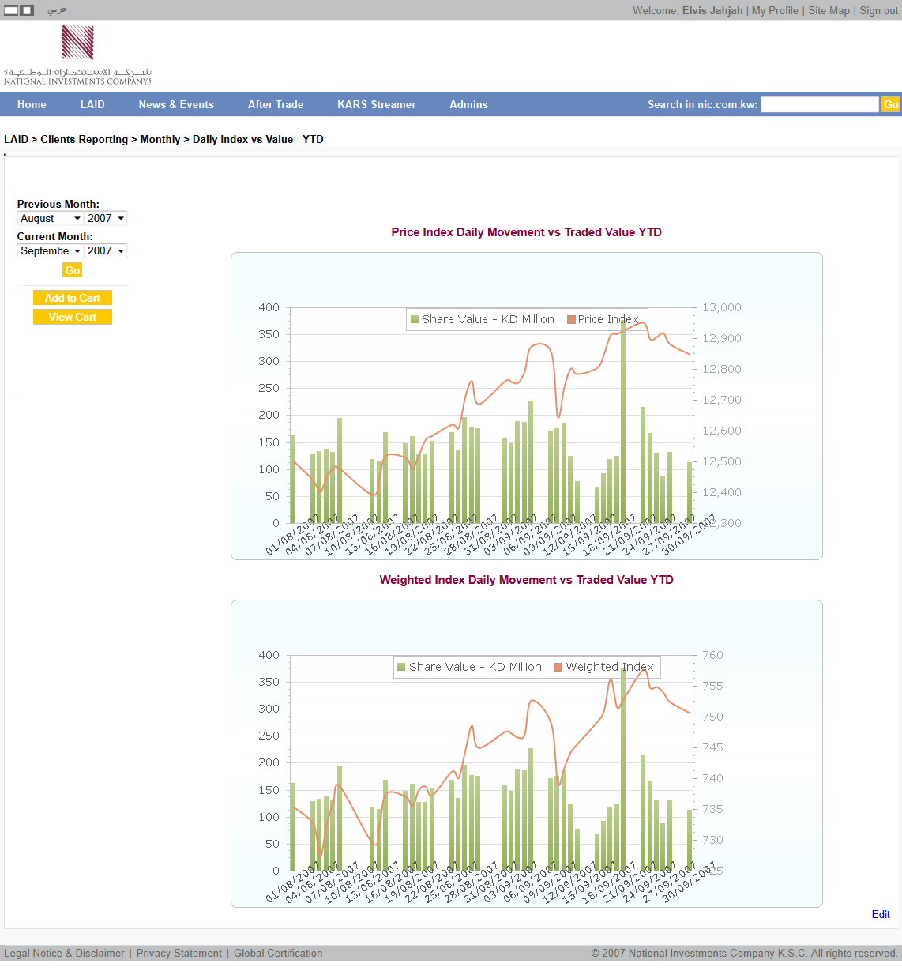Click orange Weighted Index legend swatch

[x=558, y=667]
